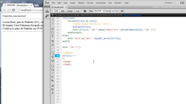Open the Recent Snippets menu
The width and height of the screenshot is (186, 104).
click(53, 77)
